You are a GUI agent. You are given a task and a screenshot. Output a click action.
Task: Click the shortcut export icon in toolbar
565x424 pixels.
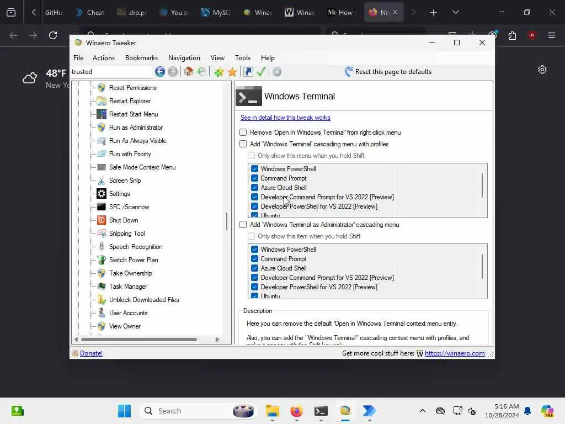(x=248, y=72)
